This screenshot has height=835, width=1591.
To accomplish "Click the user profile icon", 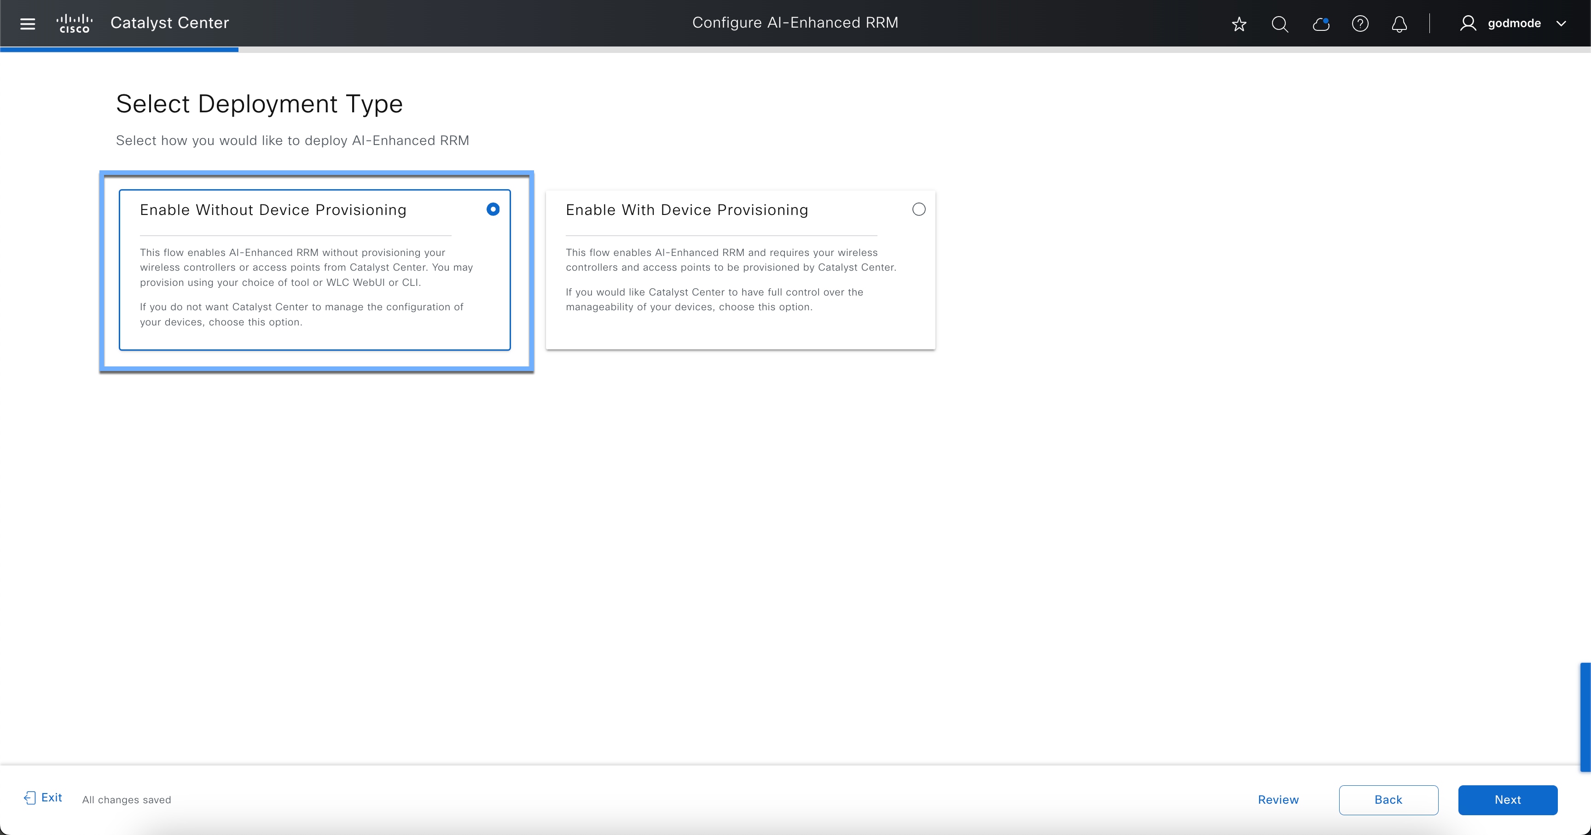I will point(1468,23).
